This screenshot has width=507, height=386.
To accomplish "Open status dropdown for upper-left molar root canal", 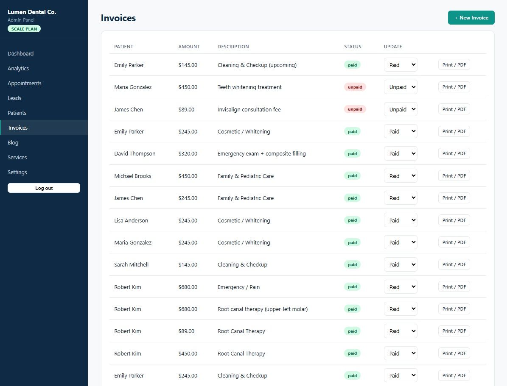I will click(x=401, y=309).
